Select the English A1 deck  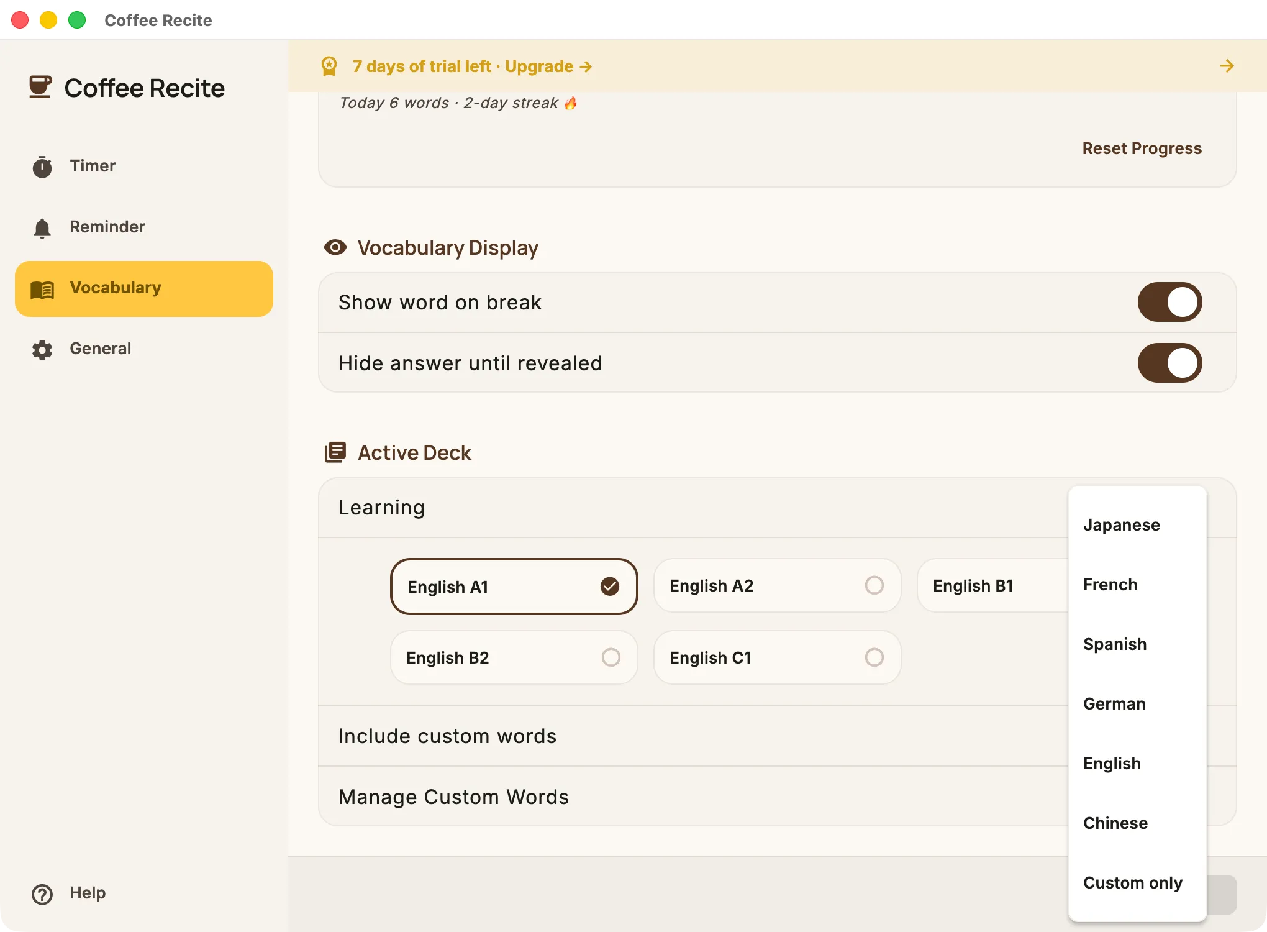pos(514,586)
